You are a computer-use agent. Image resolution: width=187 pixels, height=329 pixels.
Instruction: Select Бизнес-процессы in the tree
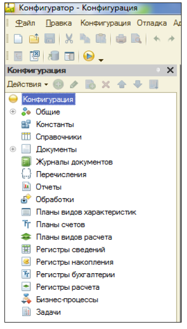tap(67, 300)
